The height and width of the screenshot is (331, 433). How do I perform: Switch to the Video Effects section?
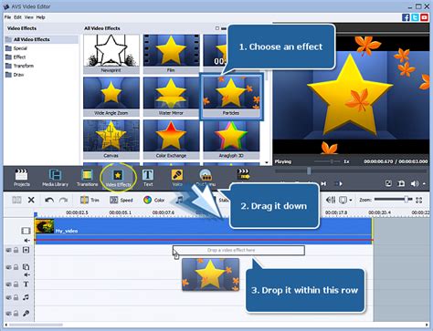[x=118, y=179]
